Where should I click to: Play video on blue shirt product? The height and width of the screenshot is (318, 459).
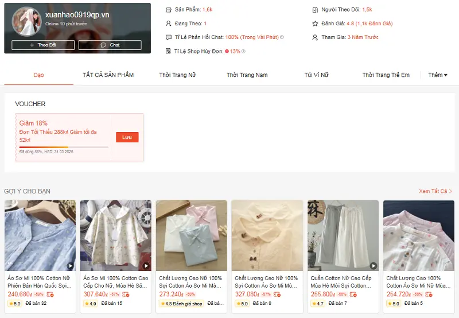pos(70,266)
